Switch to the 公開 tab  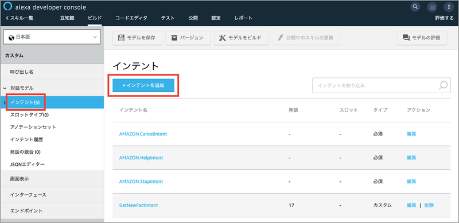193,18
